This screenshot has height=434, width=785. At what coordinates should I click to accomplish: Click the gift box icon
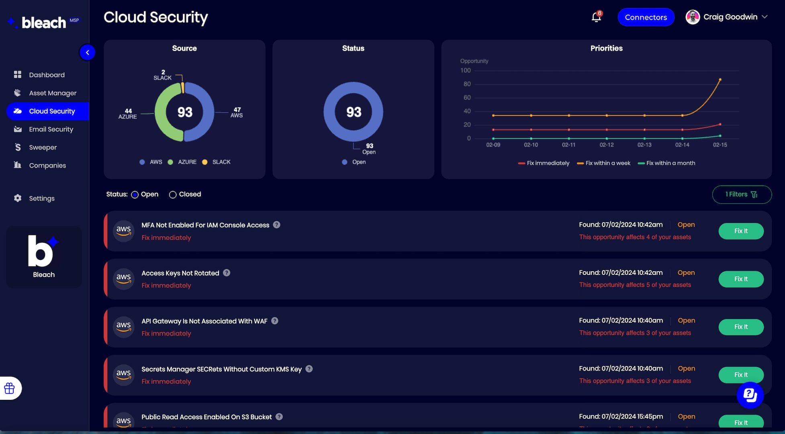coord(10,388)
